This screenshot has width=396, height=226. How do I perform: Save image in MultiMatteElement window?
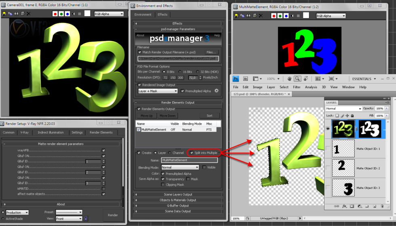236,16
